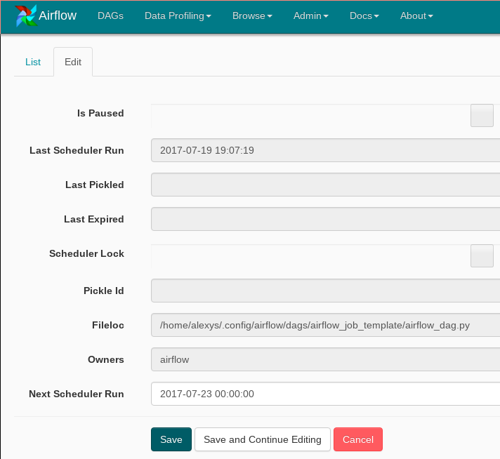Switch to the List tab

pos(33,62)
